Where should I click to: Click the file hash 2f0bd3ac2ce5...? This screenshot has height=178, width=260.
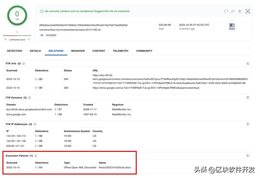click(x=83, y=25)
